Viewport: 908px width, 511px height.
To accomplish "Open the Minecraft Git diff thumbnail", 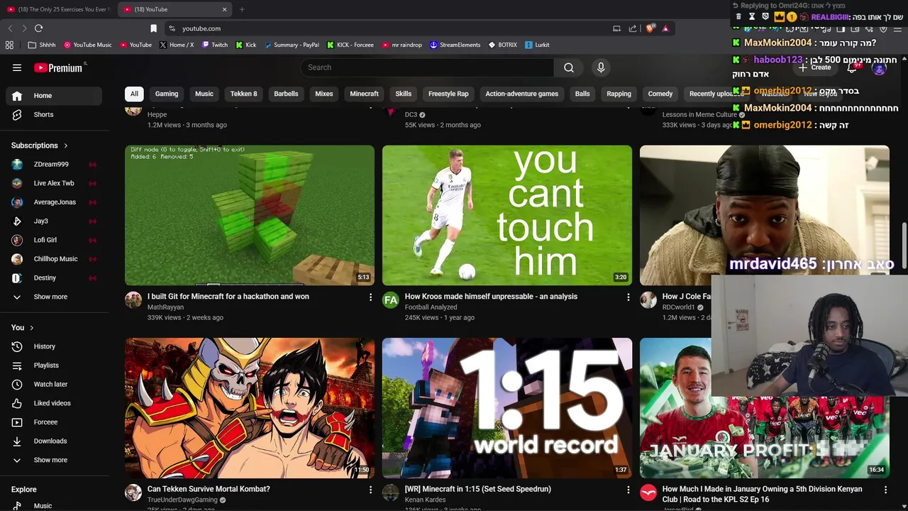I will 250,215.
